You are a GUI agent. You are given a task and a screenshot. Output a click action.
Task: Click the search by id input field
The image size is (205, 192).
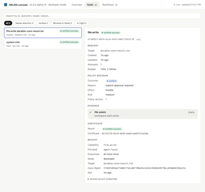click(x=102, y=16)
